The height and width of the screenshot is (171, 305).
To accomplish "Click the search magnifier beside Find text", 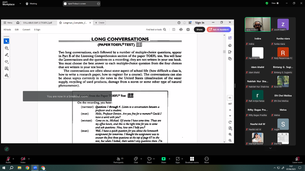I will [x=164, y=29].
